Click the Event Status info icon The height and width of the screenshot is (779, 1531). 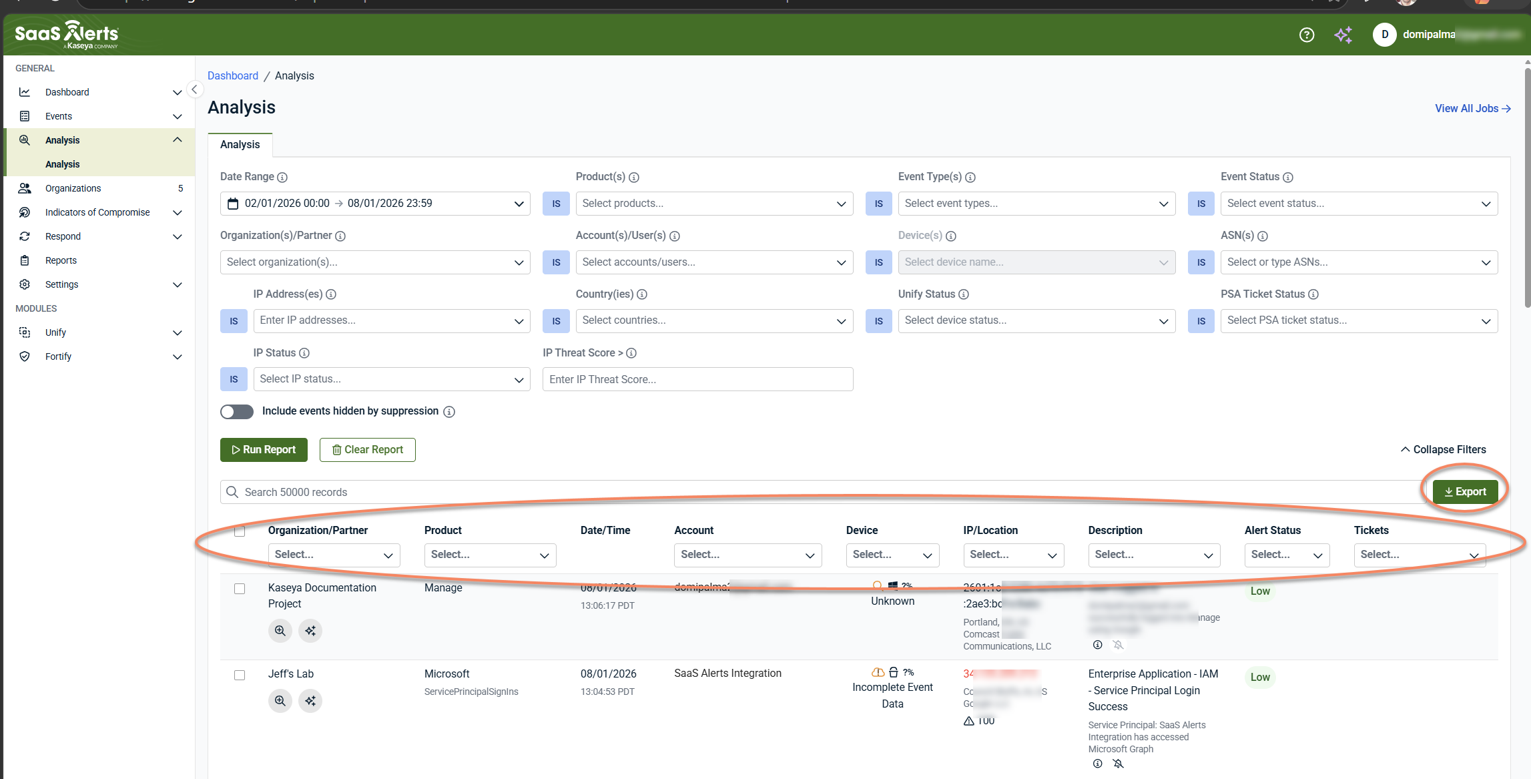pos(1288,178)
